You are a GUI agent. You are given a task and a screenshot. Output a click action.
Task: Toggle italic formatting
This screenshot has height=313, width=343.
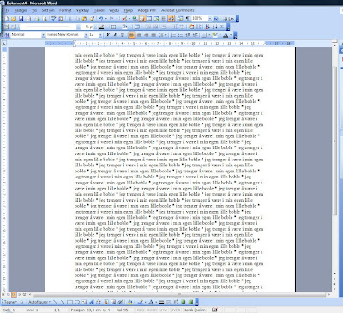(x=115, y=35)
